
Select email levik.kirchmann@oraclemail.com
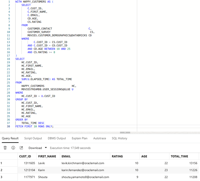(83, 163)
